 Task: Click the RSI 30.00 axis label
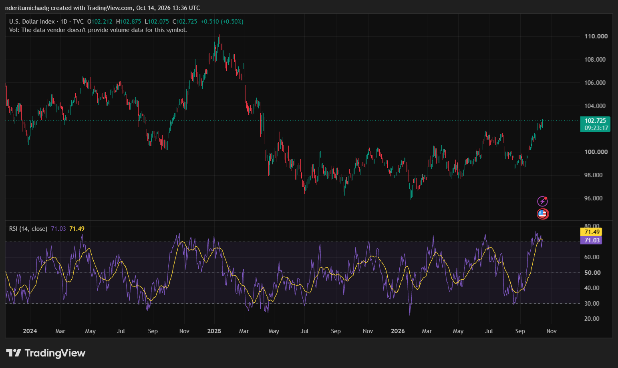click(x=592, y=304)
